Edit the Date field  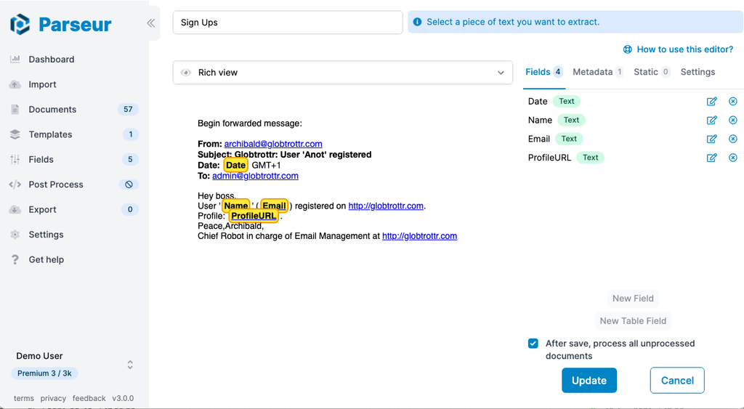(712, 101)
